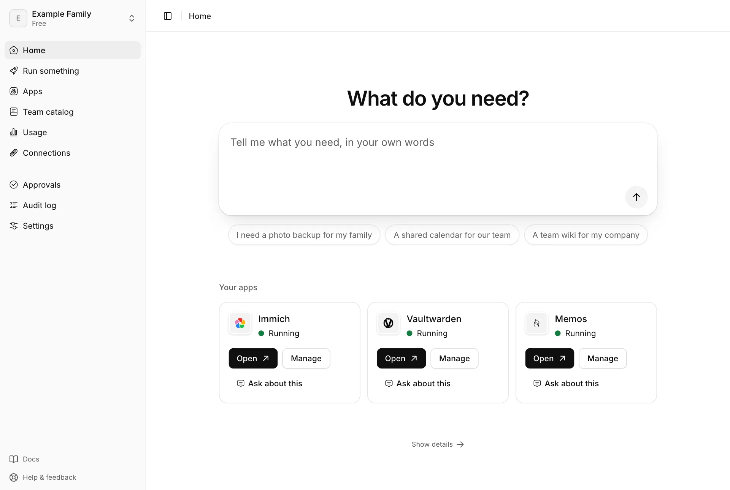The width and height of the screenshot is (730, 490).
Task: Click the Team catalog icon
Action: coord(14,112)
